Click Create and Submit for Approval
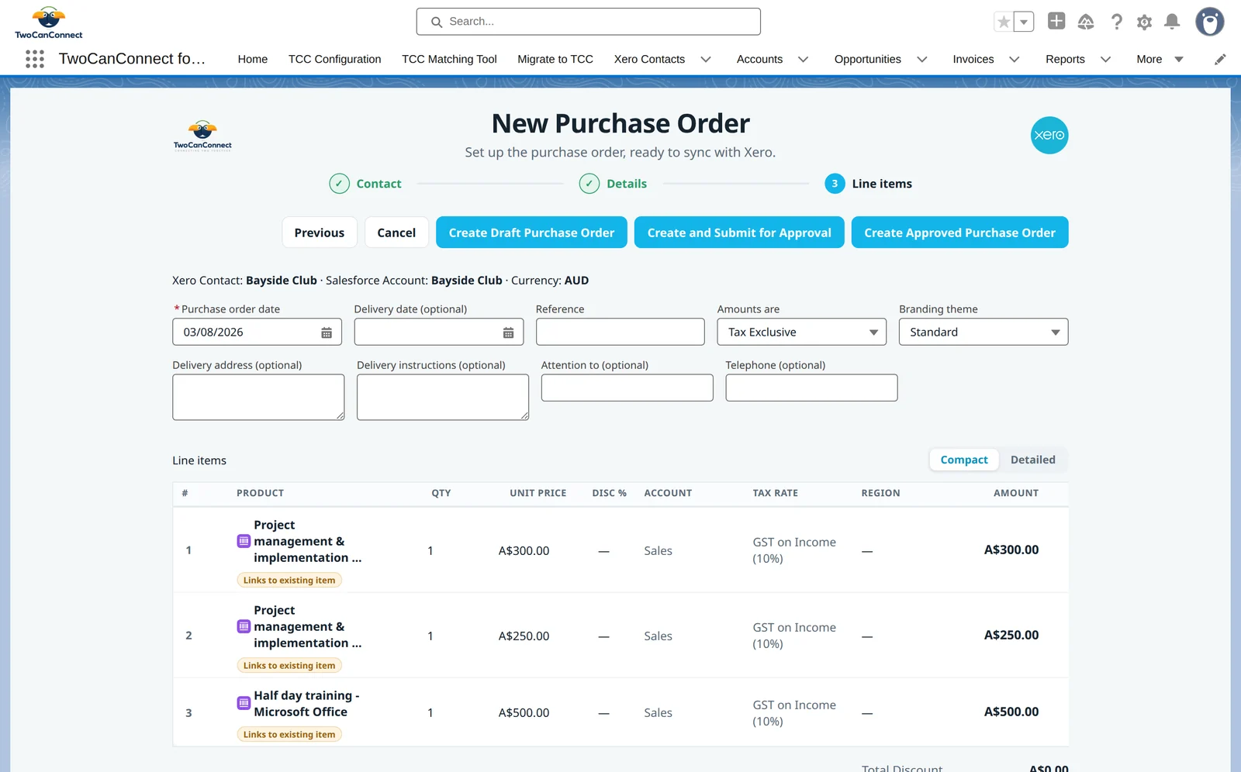Image resolution: width=1241 pixels, height=772 pixels. point(739,233)
